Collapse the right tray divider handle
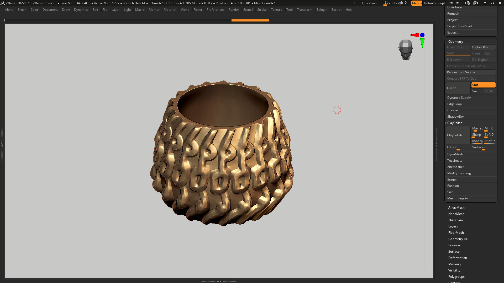Viewport: 504px width, 283px height. point(436,144)
